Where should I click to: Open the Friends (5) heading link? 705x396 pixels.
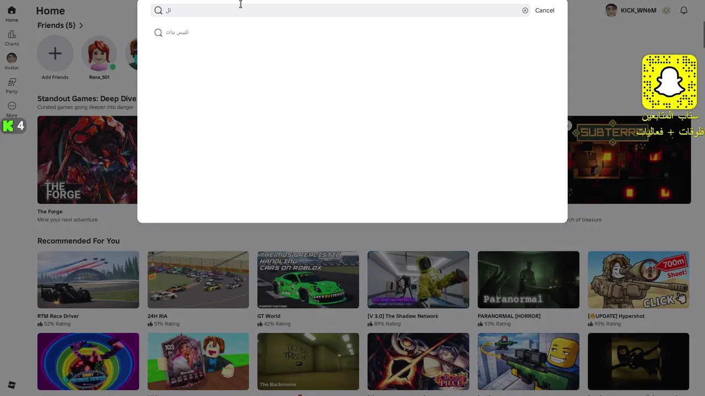[x=56, y=25]
